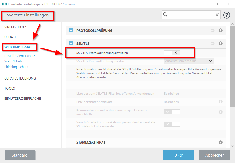Click info icon for Liste bekannter Zertifikate
235x163 pixels.
(x=220, y=102)
